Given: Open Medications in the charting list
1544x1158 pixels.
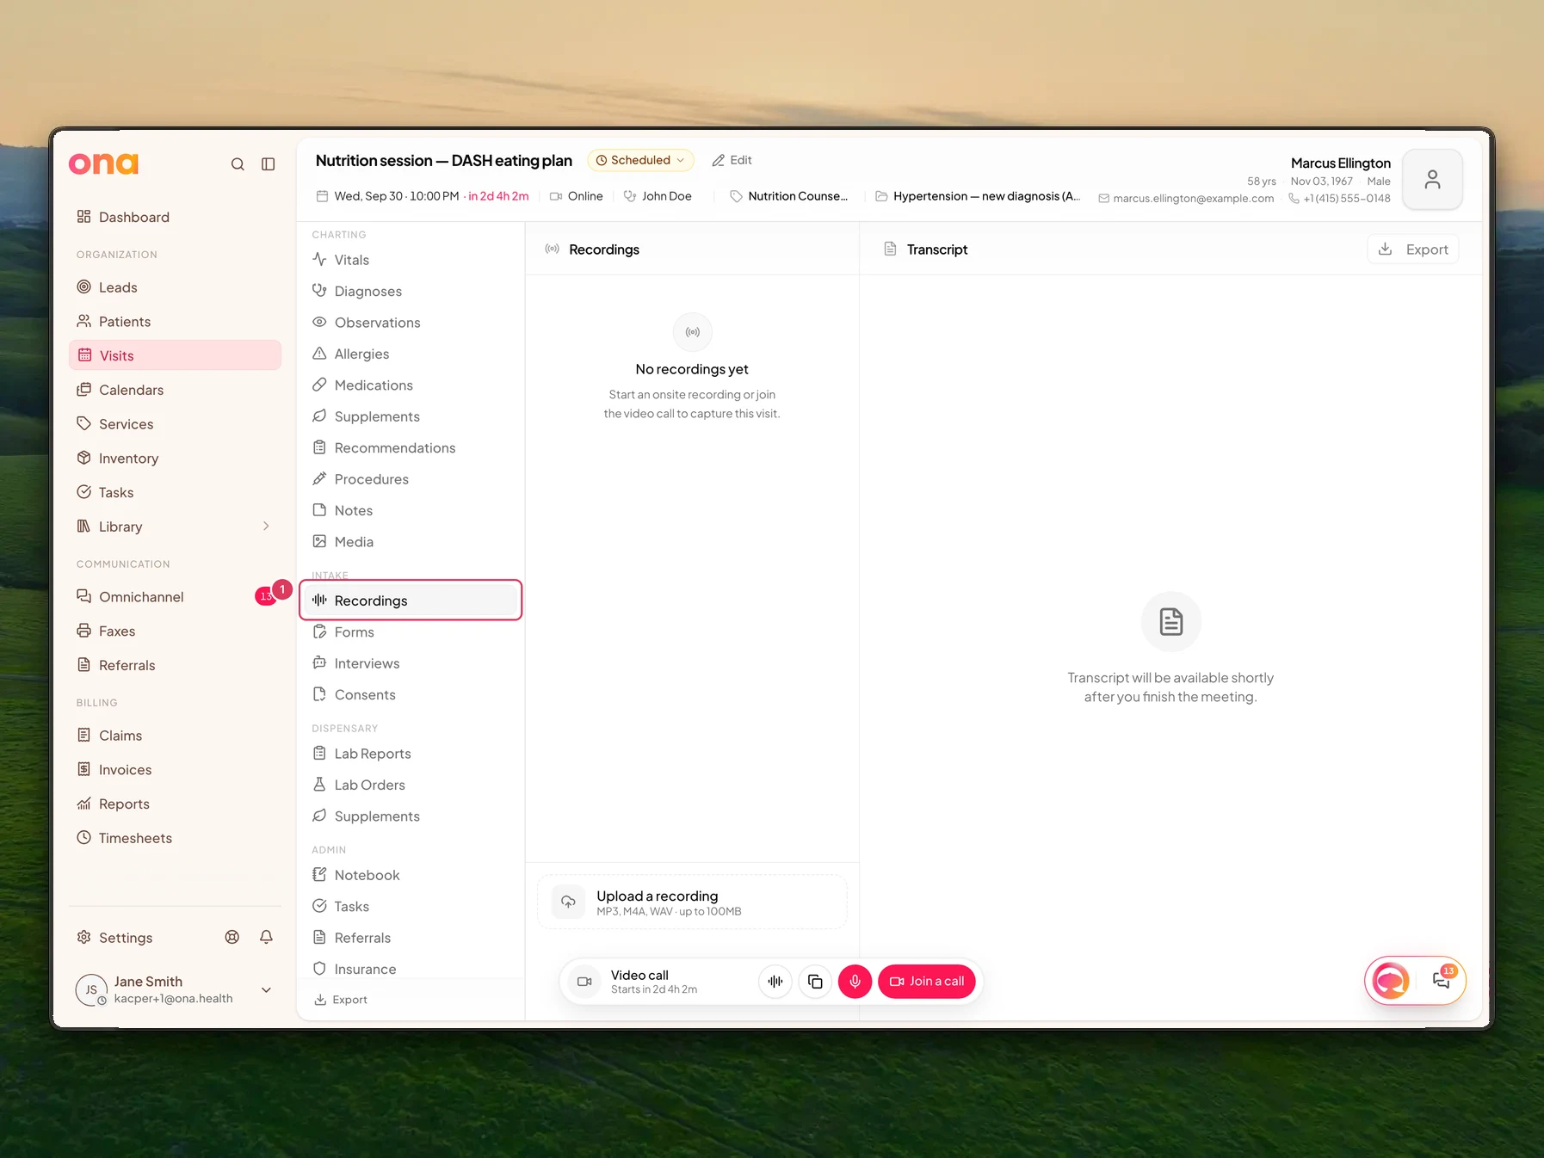Looking at the screenshot, I should tap(411, 385).
